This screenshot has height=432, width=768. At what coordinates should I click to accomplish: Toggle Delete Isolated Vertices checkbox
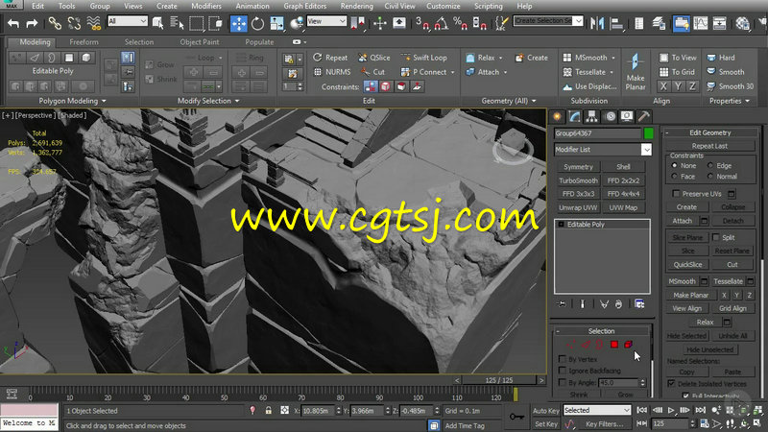[671, 383]
